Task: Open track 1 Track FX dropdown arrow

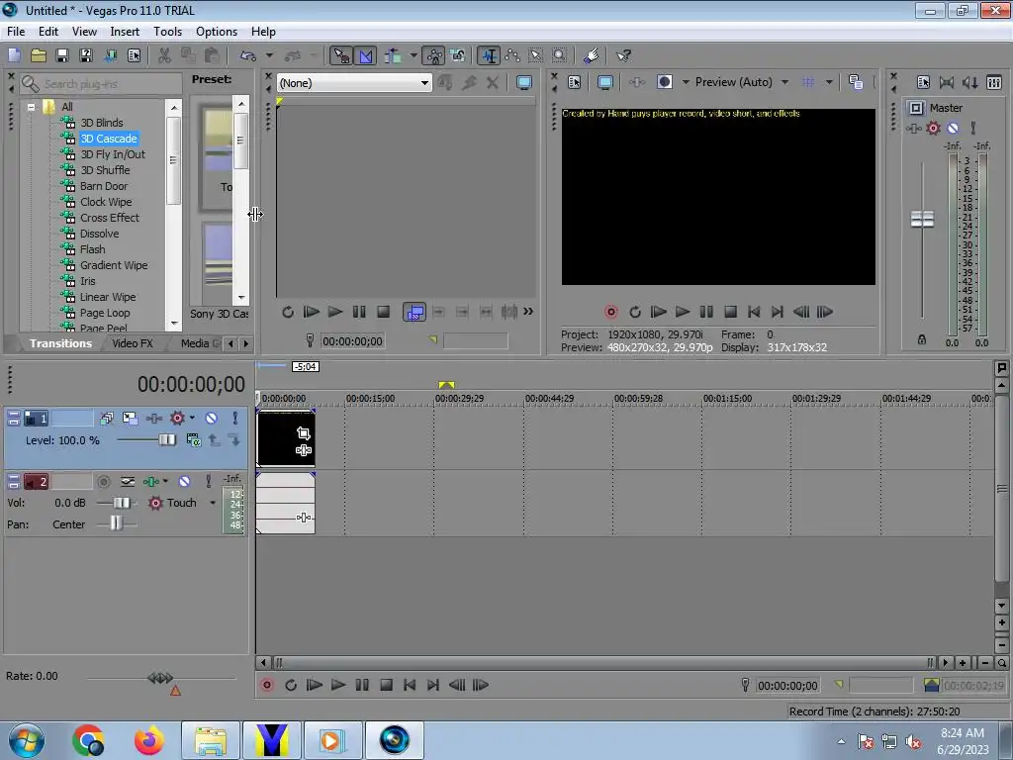Action: pyautogui.click(x=192, y=419)
